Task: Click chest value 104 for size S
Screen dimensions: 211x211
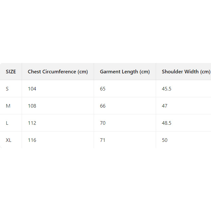Action: 32,89
